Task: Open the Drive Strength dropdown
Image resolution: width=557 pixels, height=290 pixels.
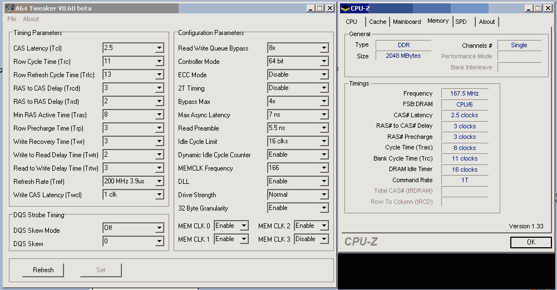Action: 324,194
